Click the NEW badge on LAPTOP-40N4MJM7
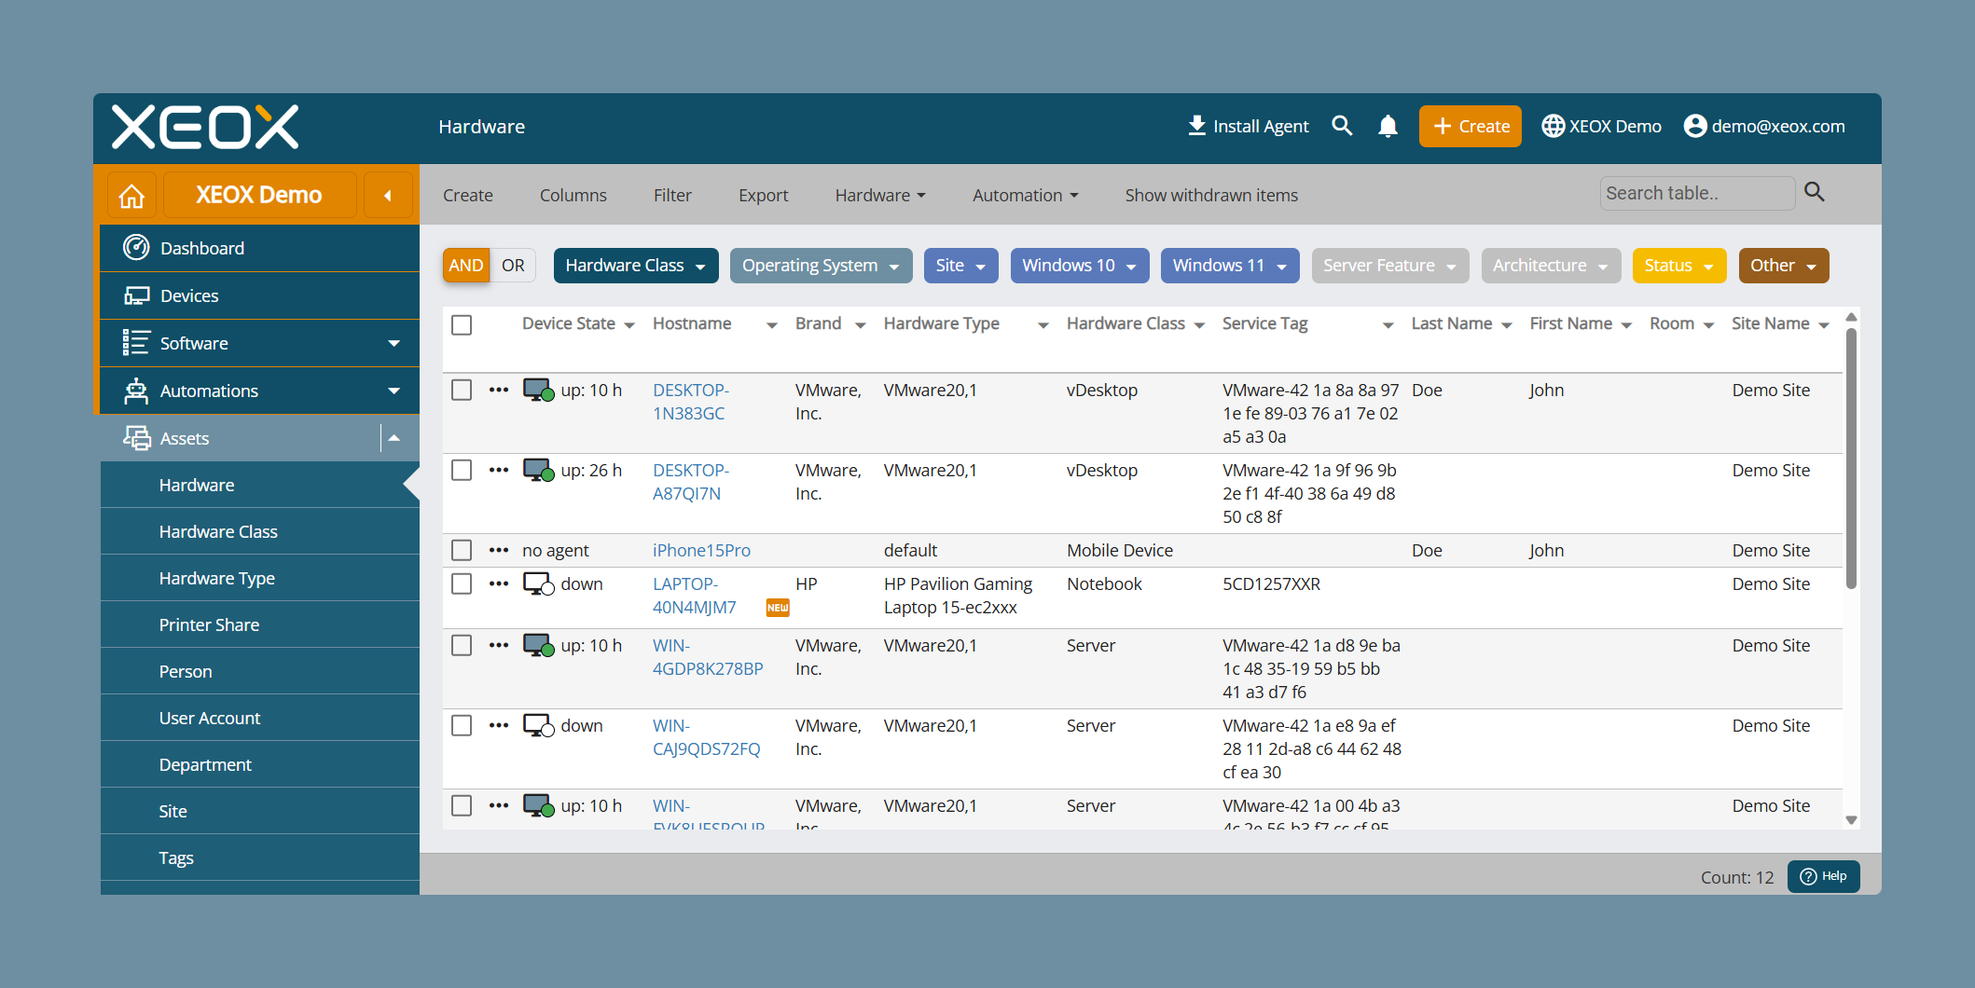 tap(778, 608)
